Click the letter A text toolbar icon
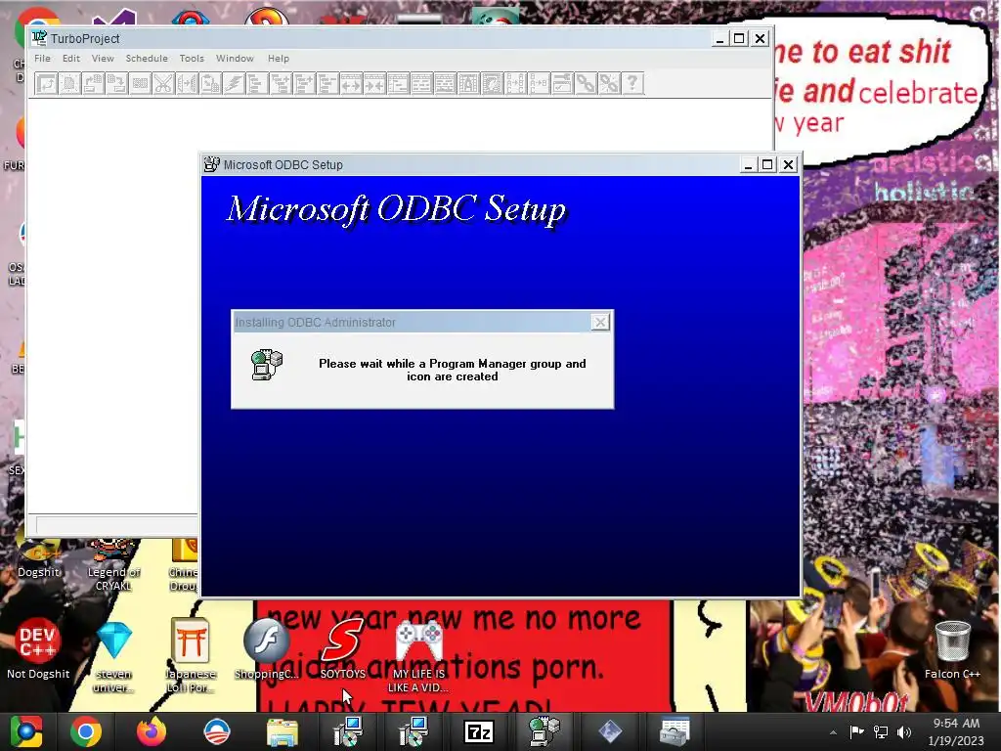Image resolution: width=1001 pixels, height=751 pixels. (468, 84)
